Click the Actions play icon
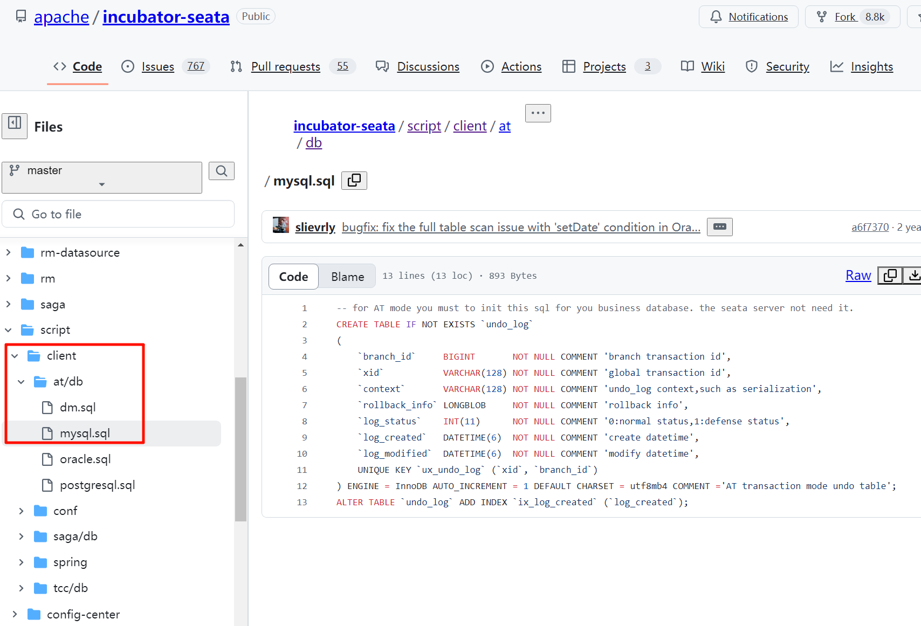Screen dimensions: 921x626 point(487,66)
